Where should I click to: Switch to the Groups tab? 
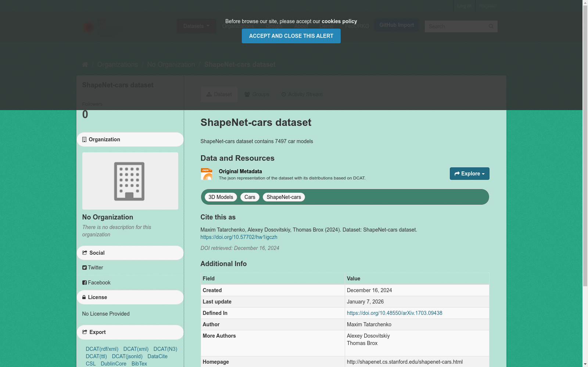[257, 94]
